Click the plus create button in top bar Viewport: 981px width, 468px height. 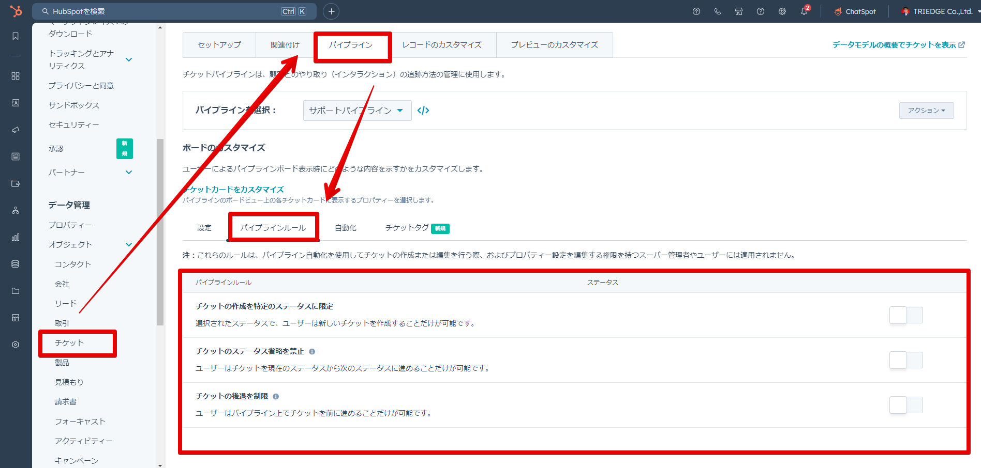point(331,11)
